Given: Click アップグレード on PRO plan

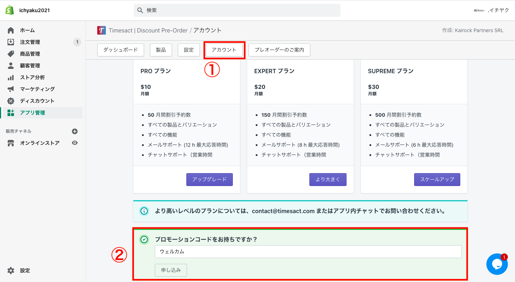Looking at the screenshot, I should pos(210,180).
